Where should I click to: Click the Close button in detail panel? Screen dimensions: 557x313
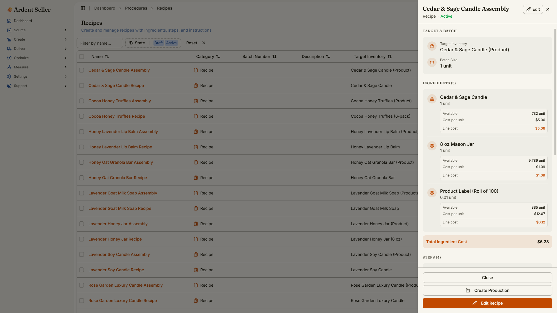click(x=487, y=278)
